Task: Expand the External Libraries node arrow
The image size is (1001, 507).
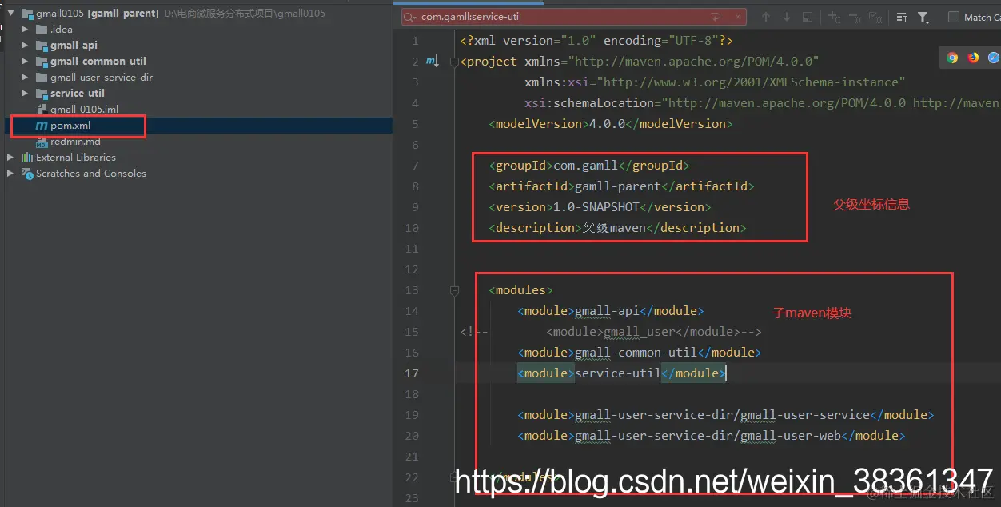Action: coord(10,158)
